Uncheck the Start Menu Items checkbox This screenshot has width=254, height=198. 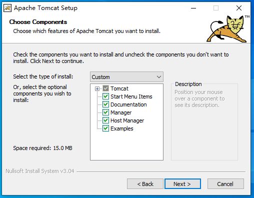click(105, 96)
